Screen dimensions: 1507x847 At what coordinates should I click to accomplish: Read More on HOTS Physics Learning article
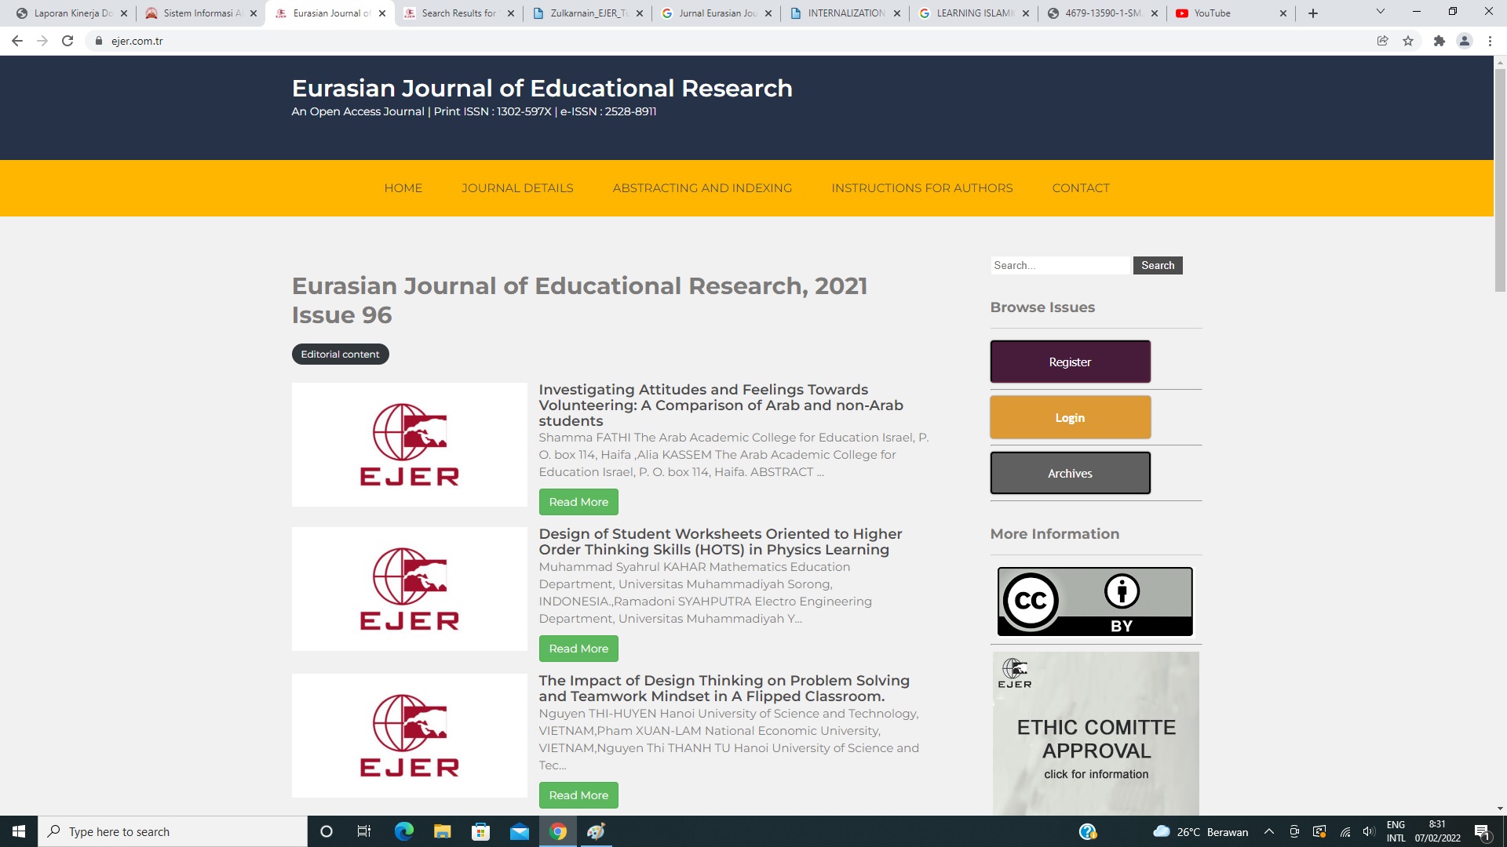[578, 649]
